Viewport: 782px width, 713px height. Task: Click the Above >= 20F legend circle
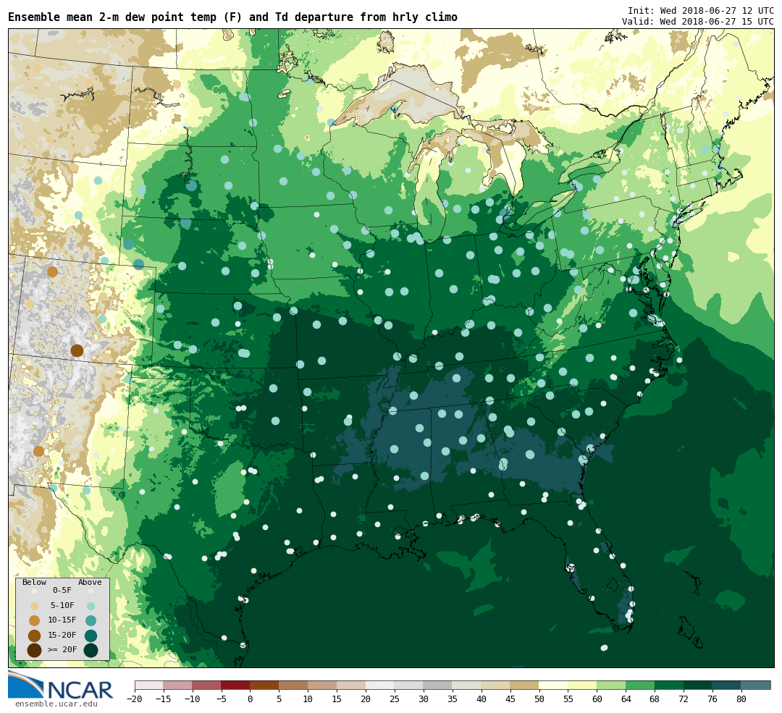coord(91,651)
